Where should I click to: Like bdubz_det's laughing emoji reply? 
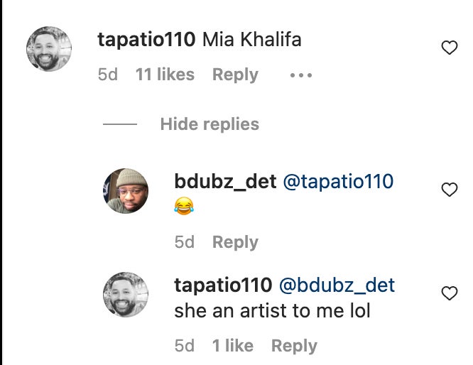449,190
